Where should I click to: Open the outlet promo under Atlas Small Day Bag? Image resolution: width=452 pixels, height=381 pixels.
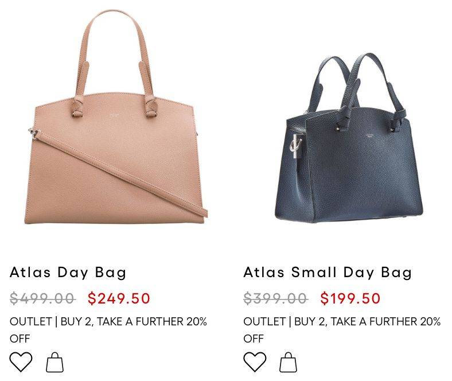point(342,330)
